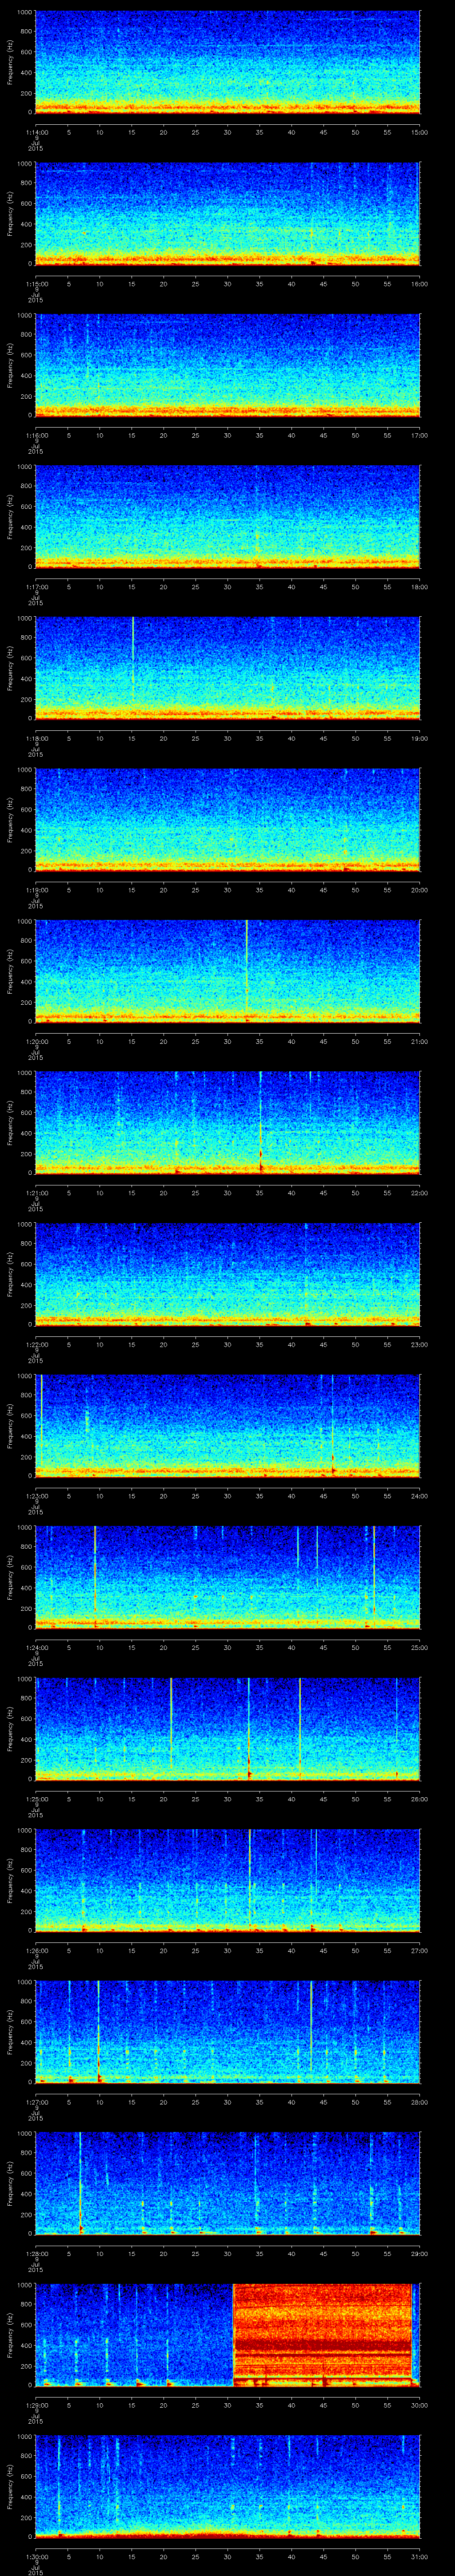The image size is (455, 2576).
Task: Click the 18:00 end time label
Action: (420, 587)
